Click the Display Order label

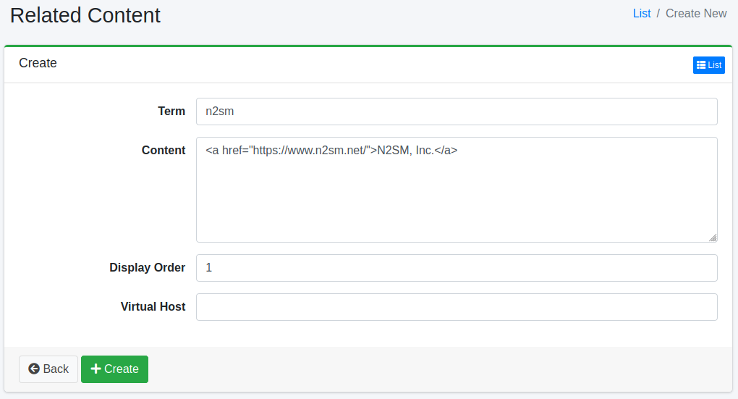coord(147,268)
